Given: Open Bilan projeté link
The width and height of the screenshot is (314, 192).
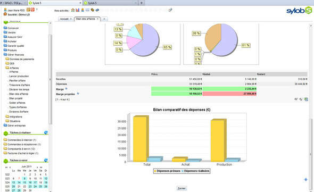Looking at the screenshot, I should 16,98.
